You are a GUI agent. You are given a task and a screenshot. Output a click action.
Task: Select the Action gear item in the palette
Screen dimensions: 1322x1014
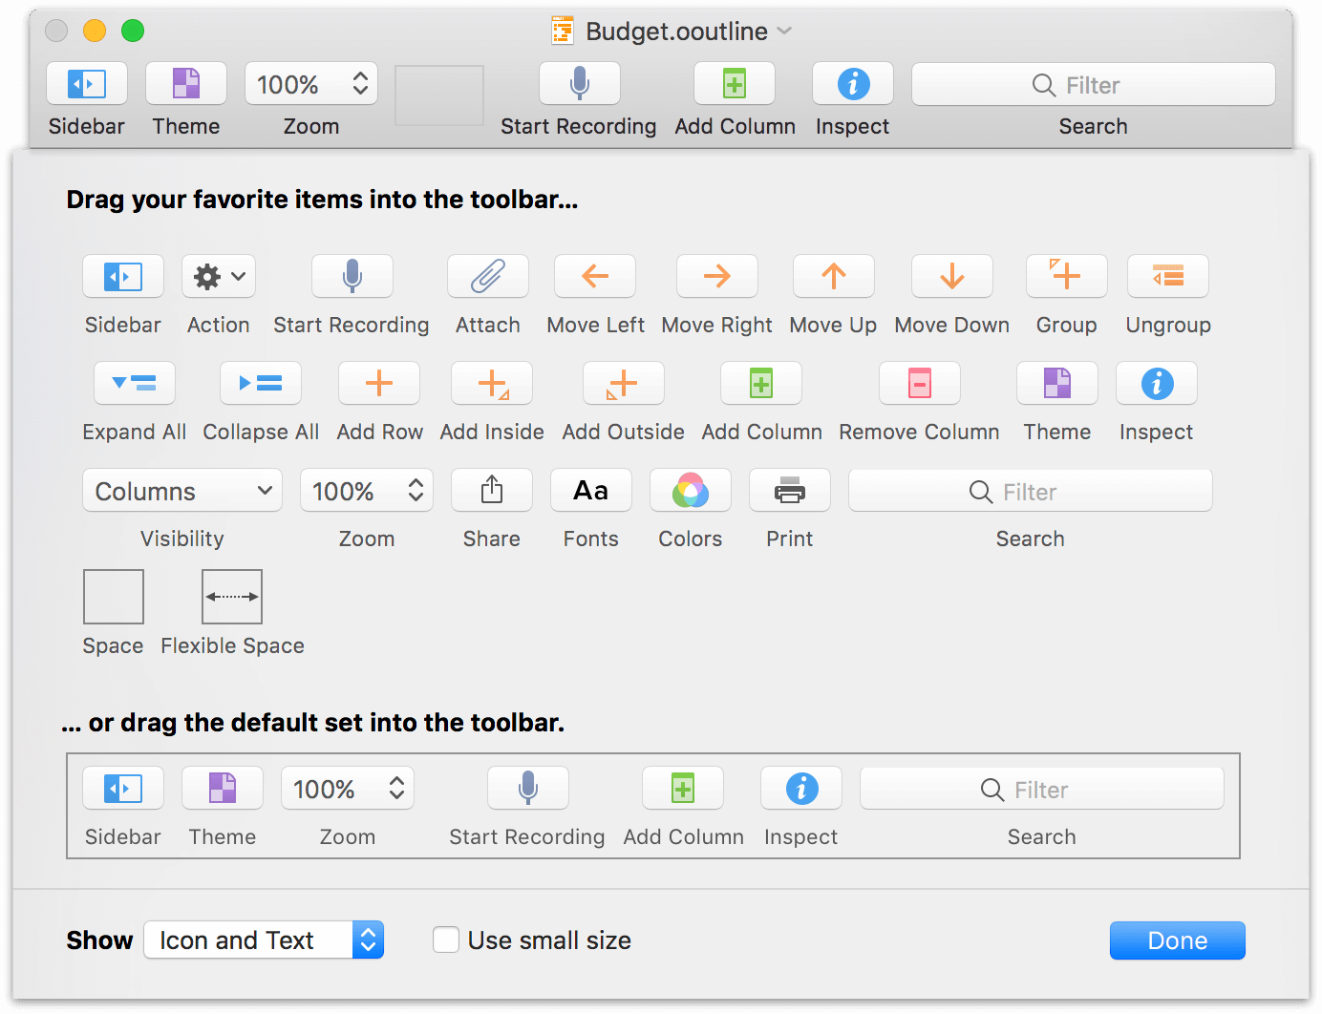click(219, 277)
